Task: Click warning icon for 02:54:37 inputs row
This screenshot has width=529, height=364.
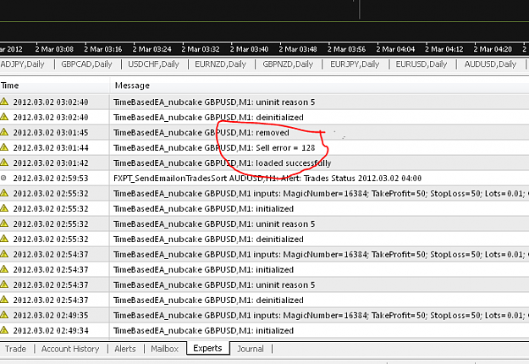Action: point(4,254)
